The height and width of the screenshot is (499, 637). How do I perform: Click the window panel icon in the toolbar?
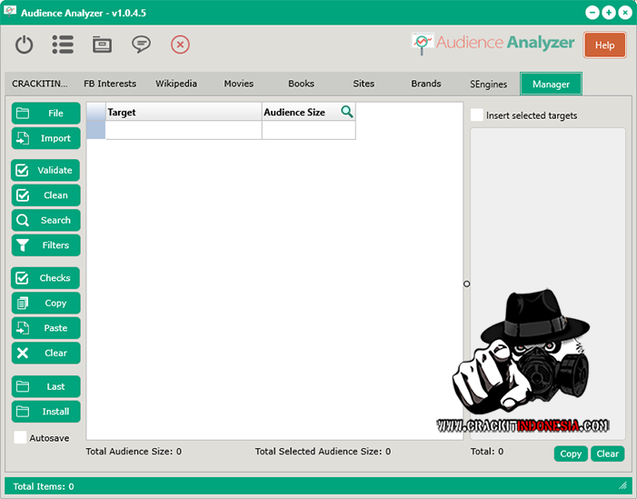(x=102, y=45)
